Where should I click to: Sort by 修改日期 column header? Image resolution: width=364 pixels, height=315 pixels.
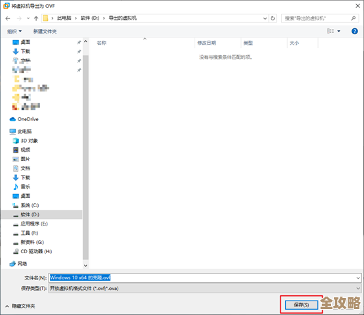click(206, 43)
